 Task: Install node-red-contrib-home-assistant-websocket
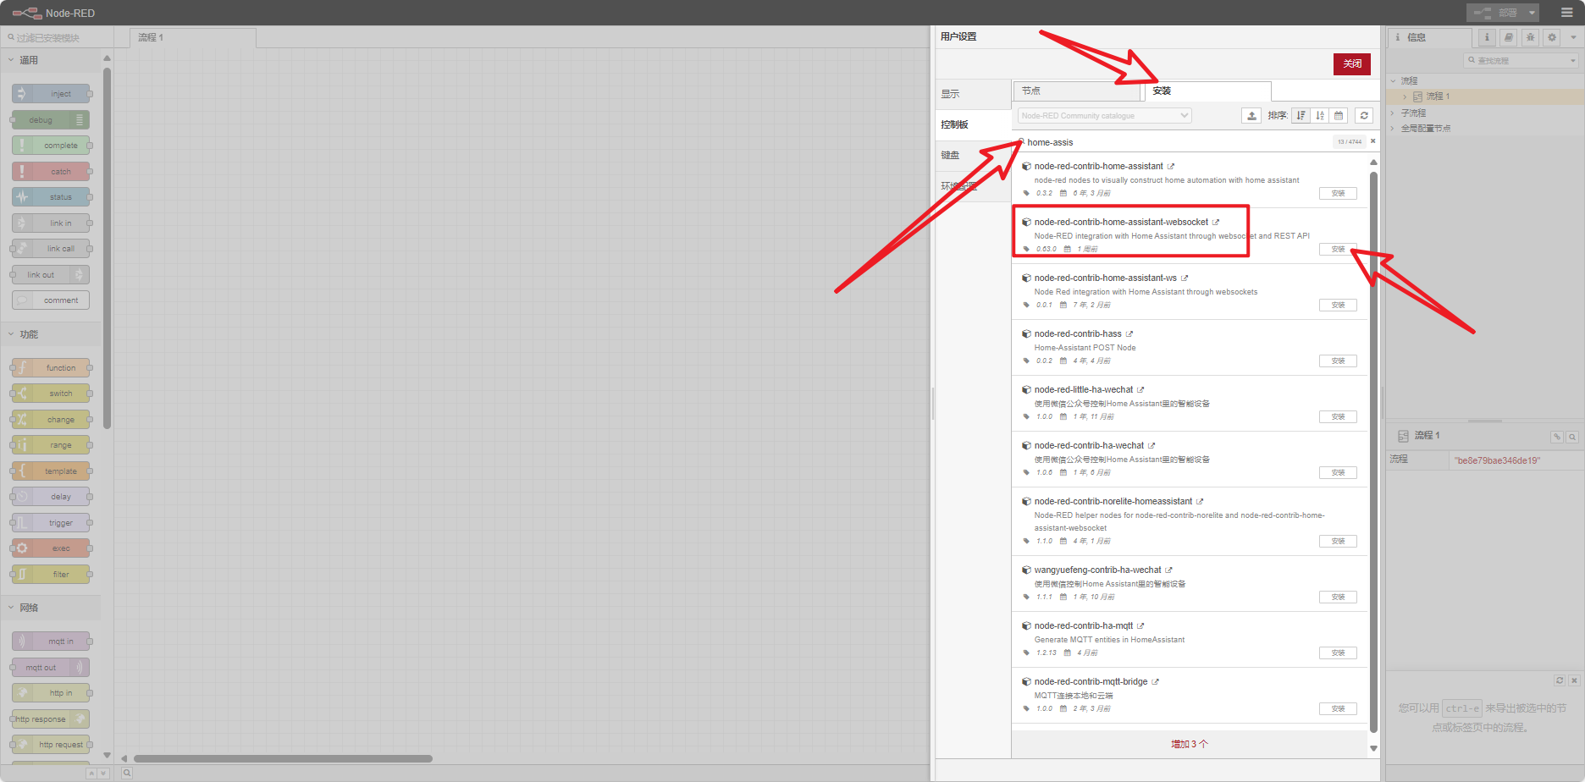(x=1338, y=250)
